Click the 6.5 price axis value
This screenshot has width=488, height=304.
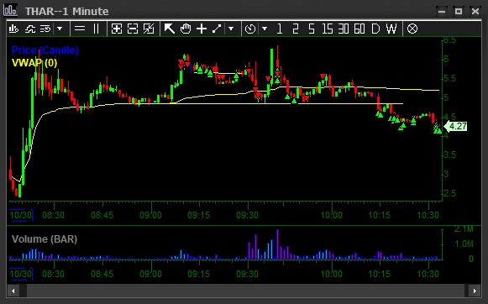pyautogui.click(x=449, y=40)
